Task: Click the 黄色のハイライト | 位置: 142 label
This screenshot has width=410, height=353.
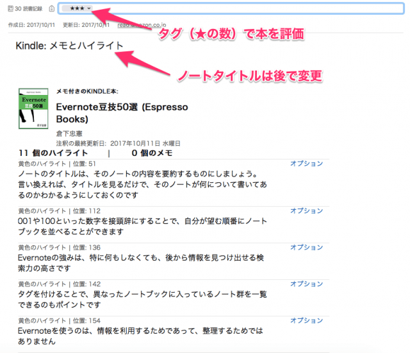Action: click(59, 284)
